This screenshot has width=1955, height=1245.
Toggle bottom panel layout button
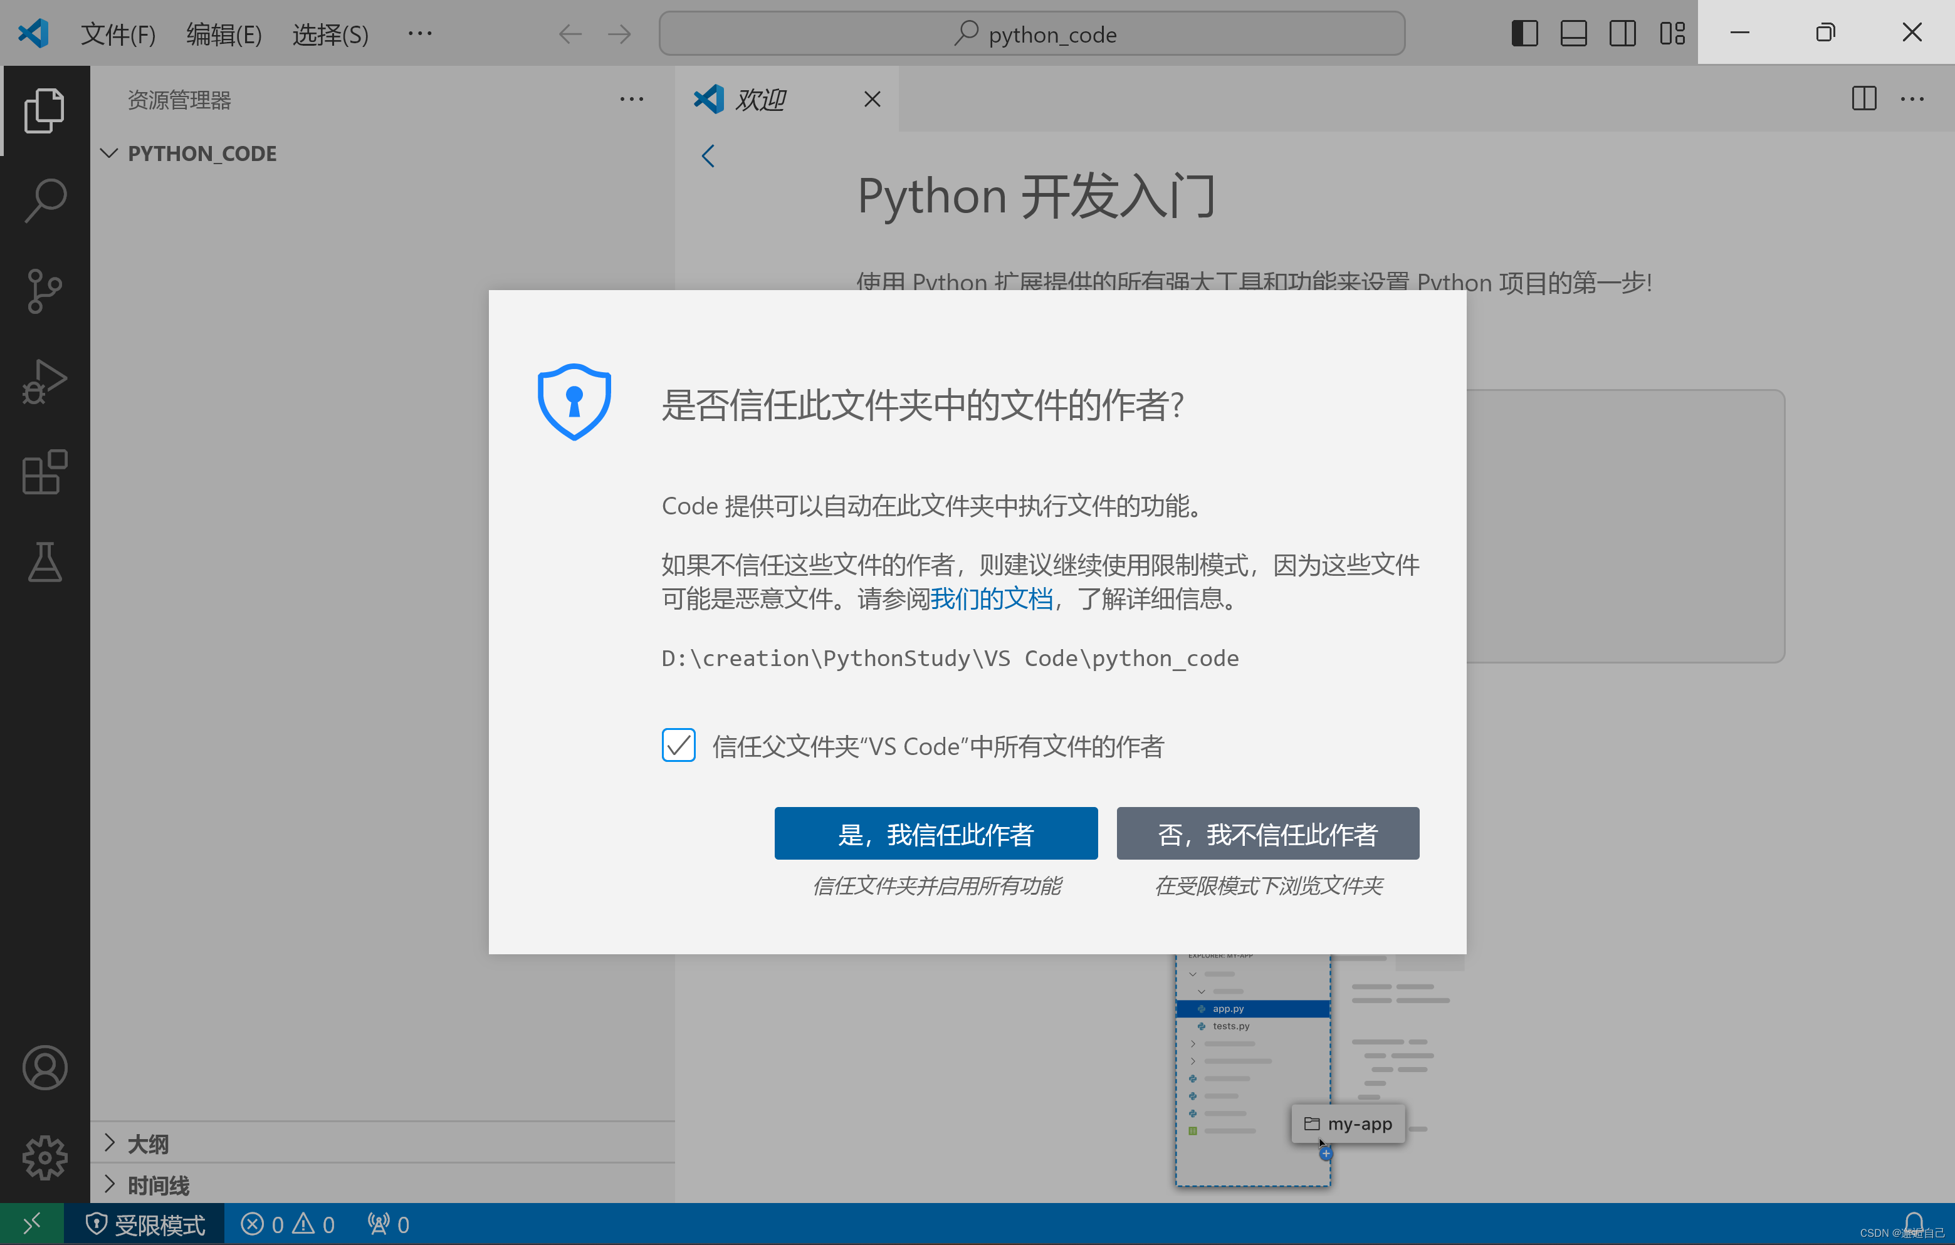click(x=1573, y=33)
